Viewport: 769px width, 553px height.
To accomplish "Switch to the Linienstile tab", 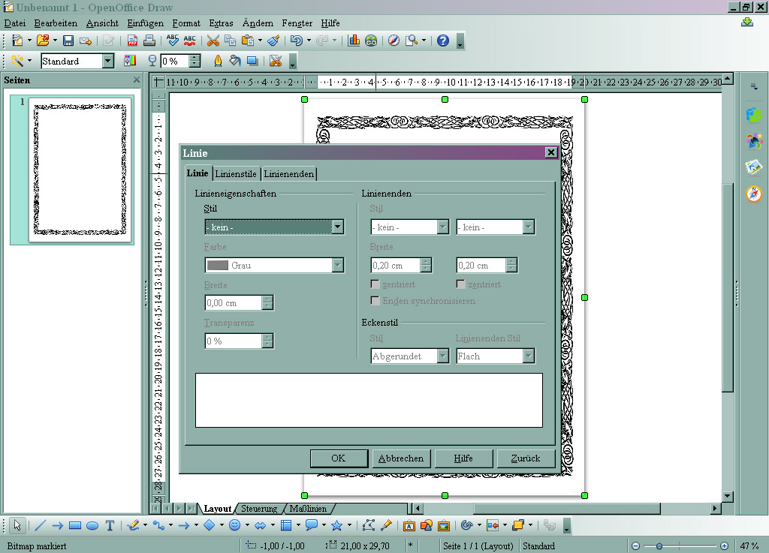I will point(236,174).
